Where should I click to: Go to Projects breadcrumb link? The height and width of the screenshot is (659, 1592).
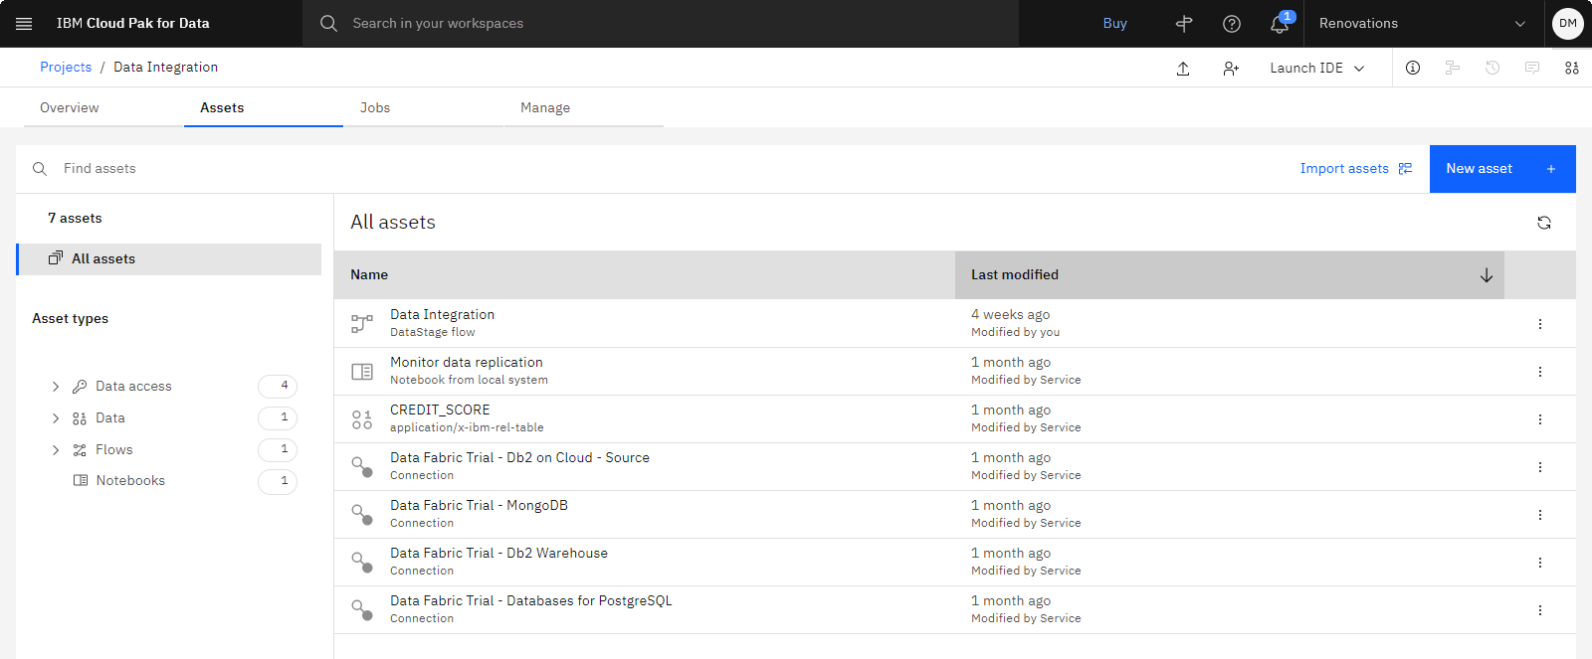(66, 68)
